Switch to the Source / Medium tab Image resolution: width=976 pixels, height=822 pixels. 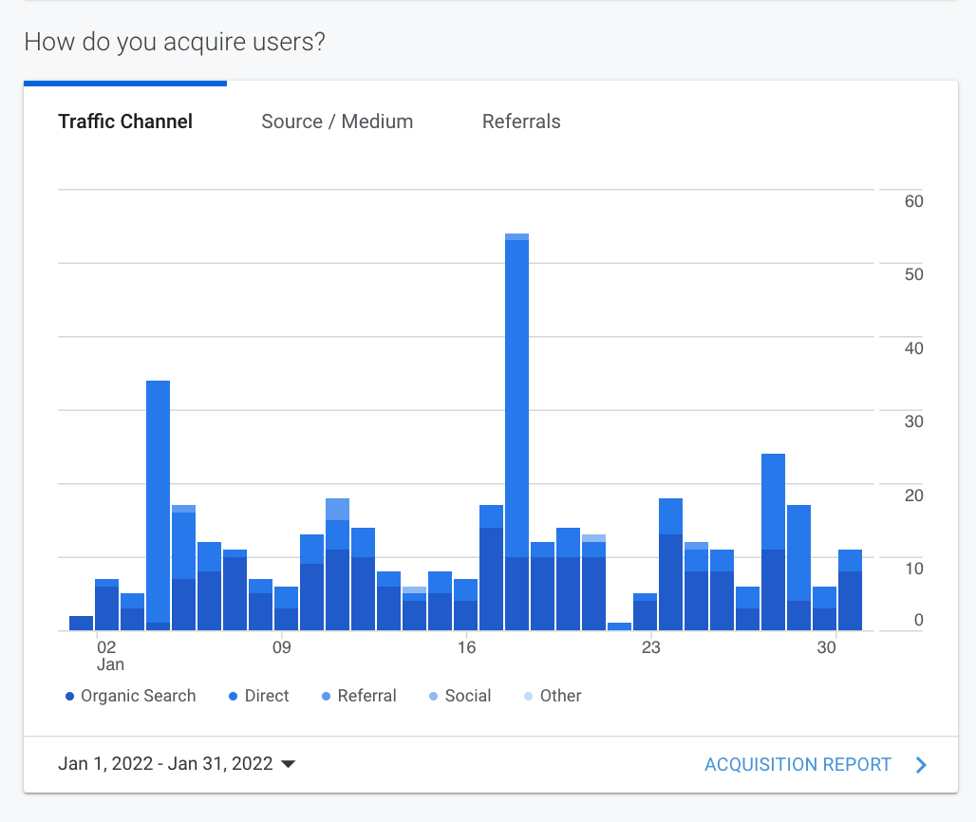point(337,121)
